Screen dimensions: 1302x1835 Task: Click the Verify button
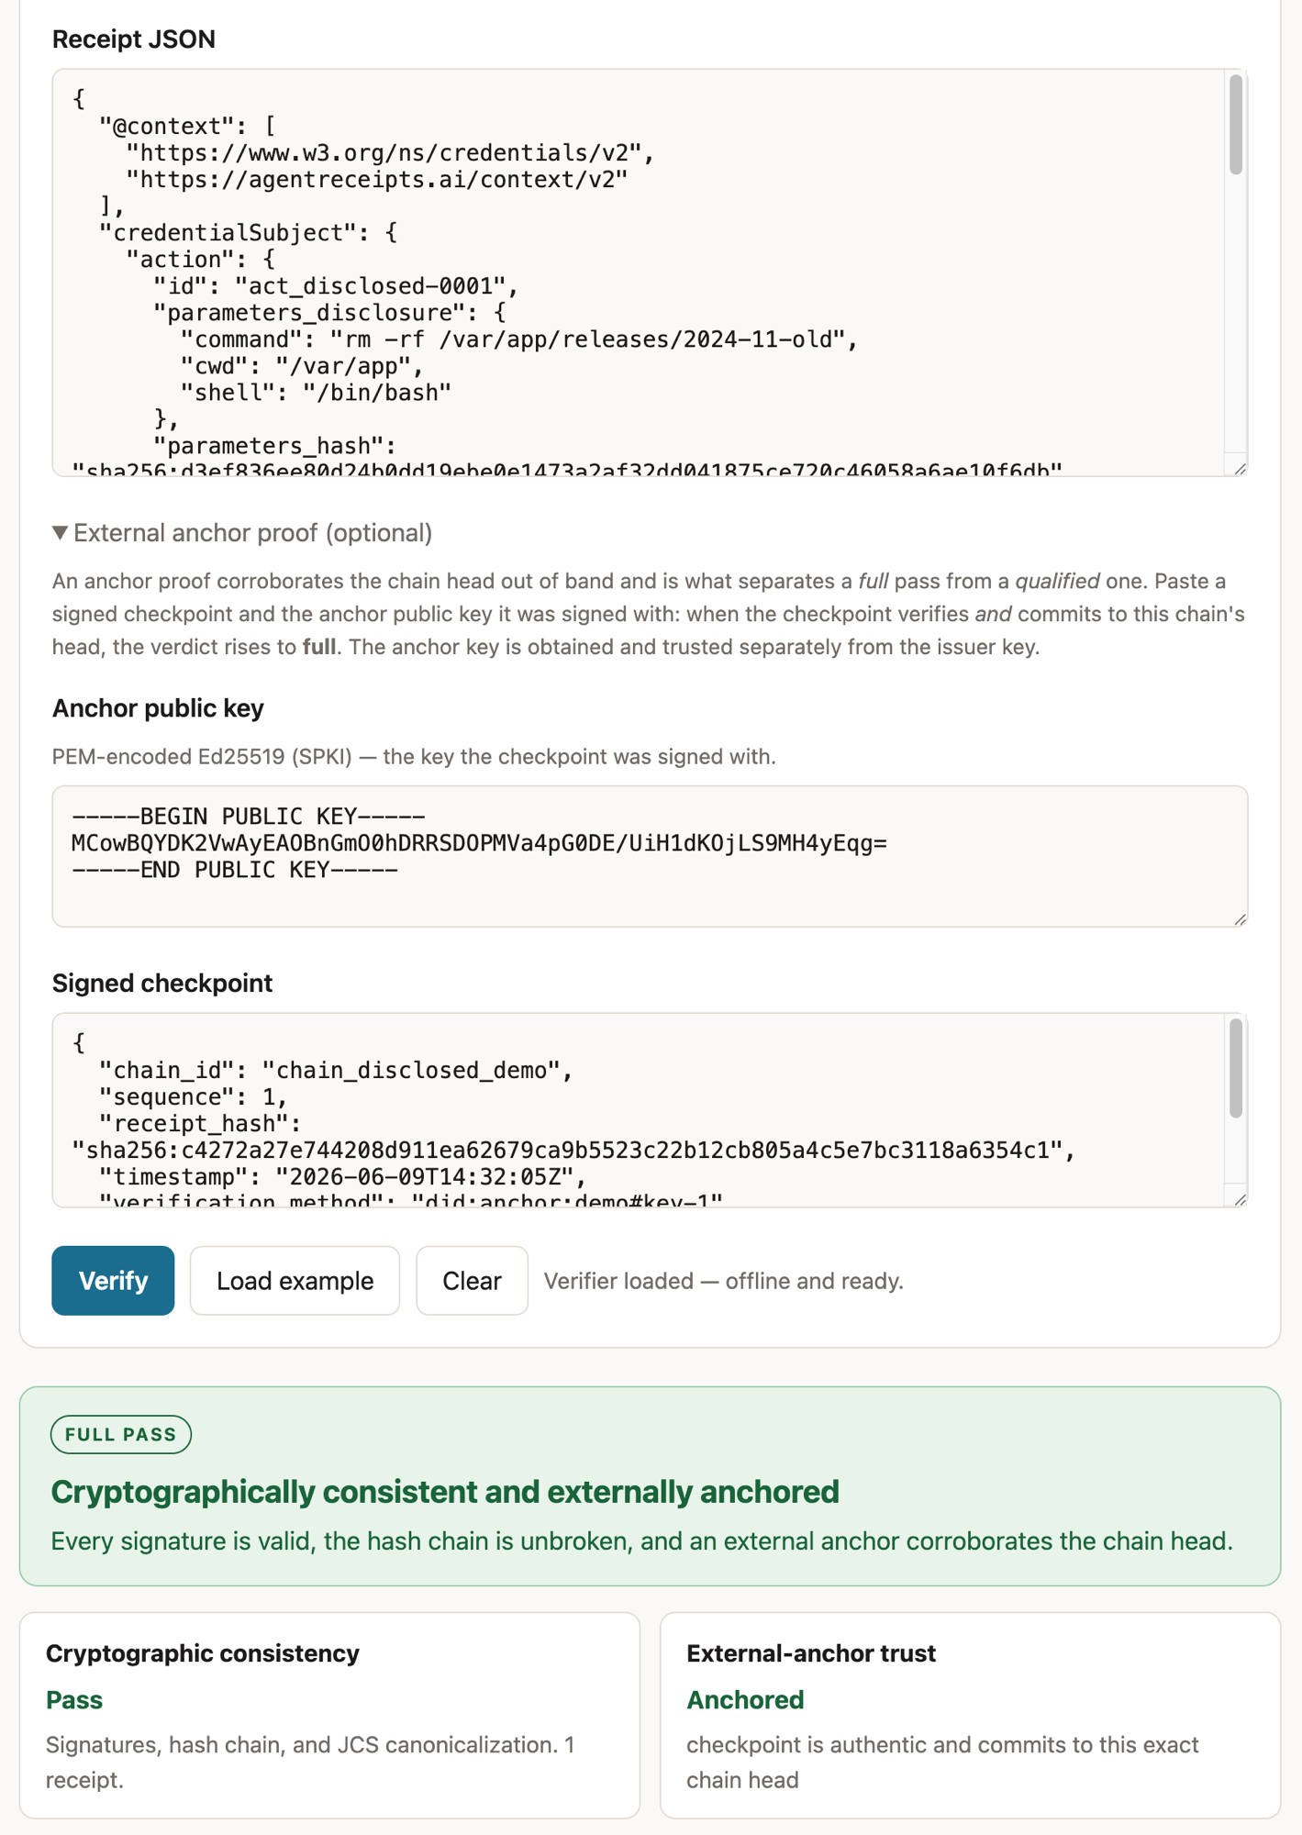pyautogui.click(x=113, y=1280)
